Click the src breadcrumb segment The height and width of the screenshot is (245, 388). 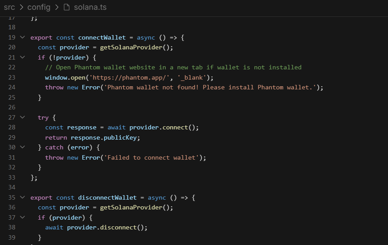pyautogui.click(x=9, y=8)
